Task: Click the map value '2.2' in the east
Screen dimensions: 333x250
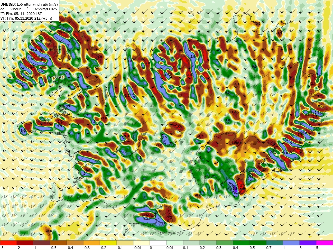Action: click(x=305, y=133)
